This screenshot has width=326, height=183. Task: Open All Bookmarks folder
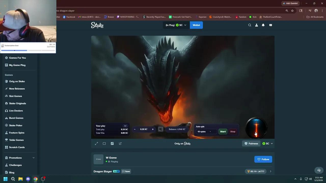315,17
